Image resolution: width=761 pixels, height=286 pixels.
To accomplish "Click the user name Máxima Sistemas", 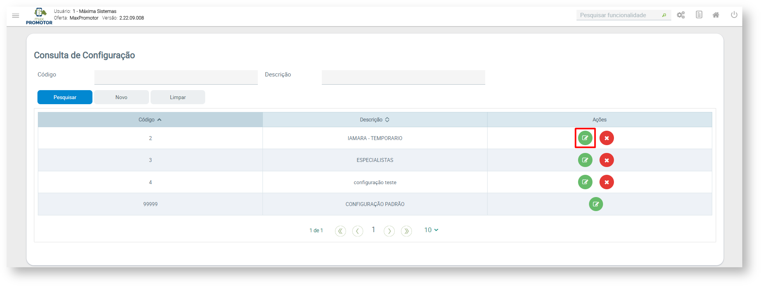I will (x=98, y=11).
